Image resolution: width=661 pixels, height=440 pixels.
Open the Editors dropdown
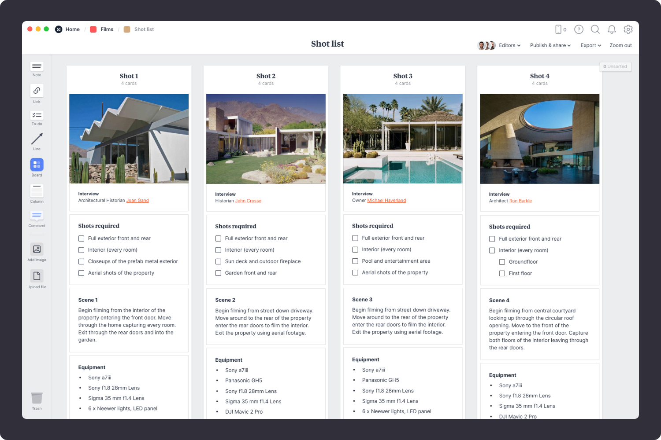click(509, 45)
